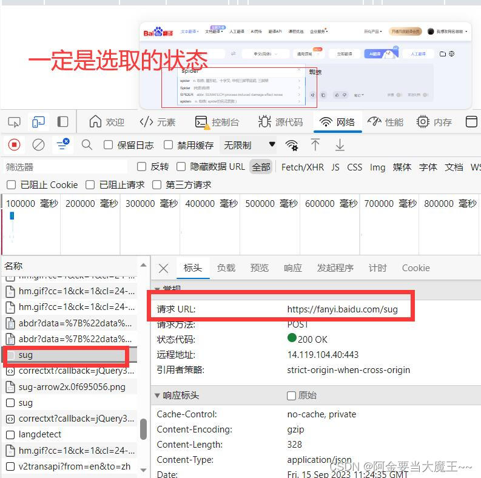Open the Timing (计时) detail tab
Screen dimensions: 481x478
(x=378, y=268)
